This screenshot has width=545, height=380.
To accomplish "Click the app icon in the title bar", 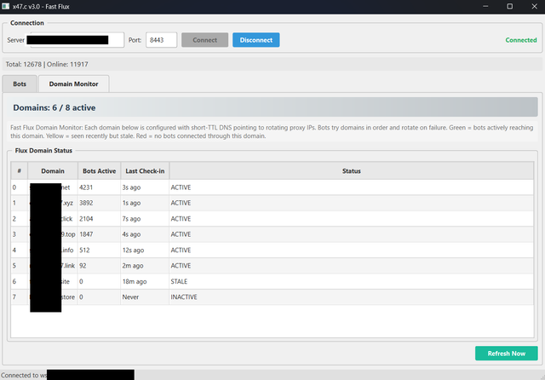I will click(x=6, y=6).
